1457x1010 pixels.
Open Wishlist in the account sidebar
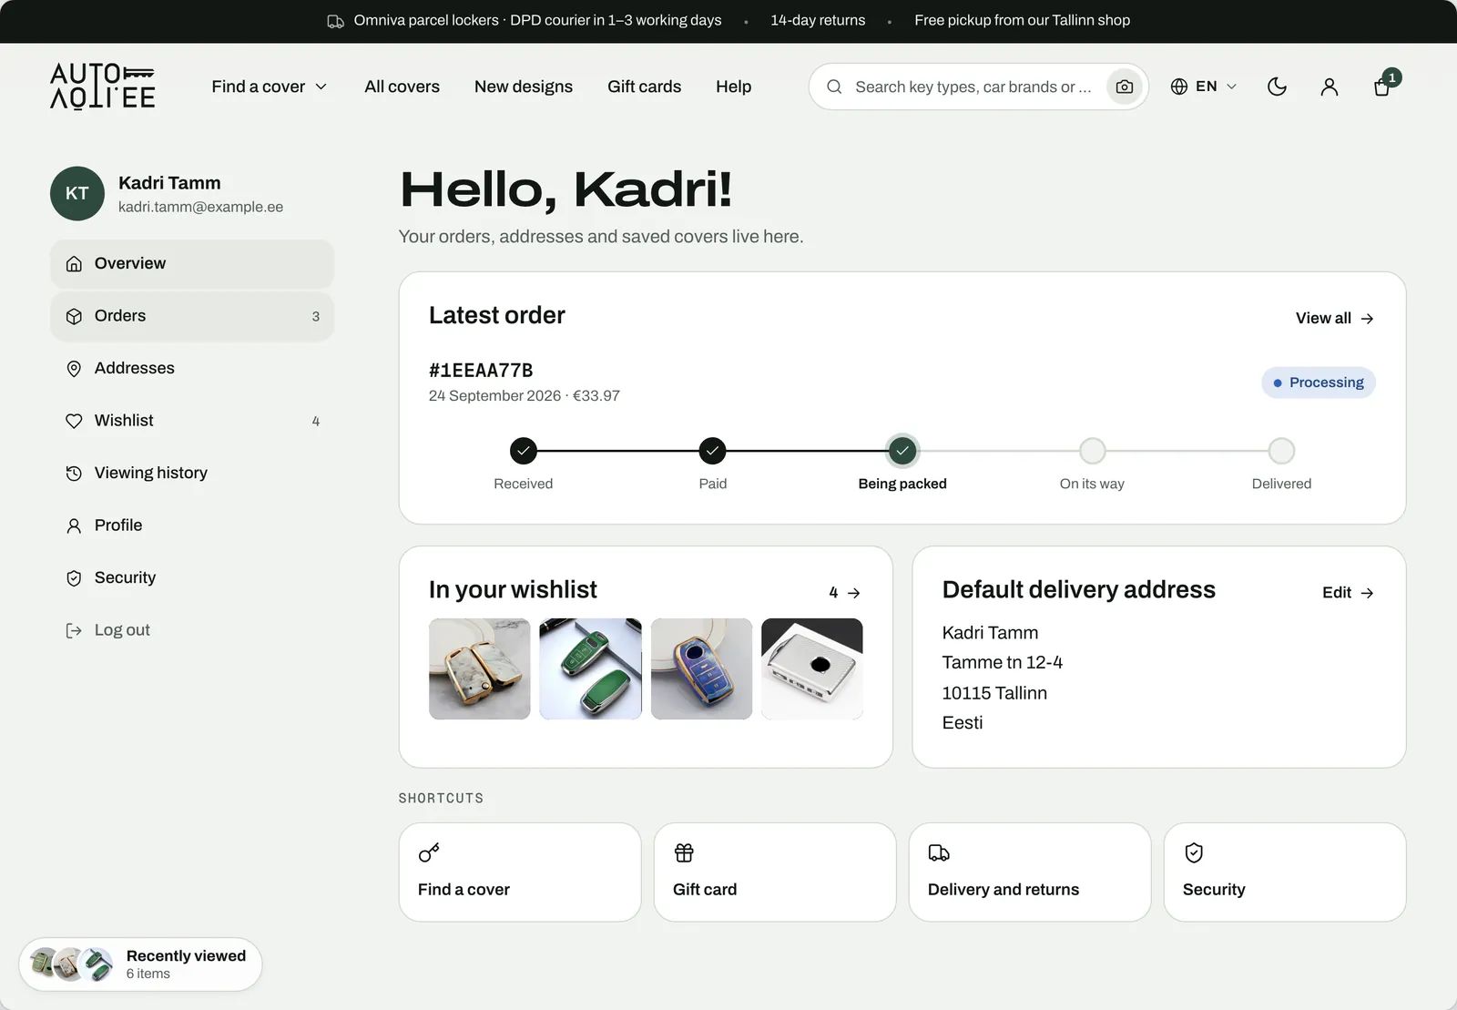[x=192, y=421]
